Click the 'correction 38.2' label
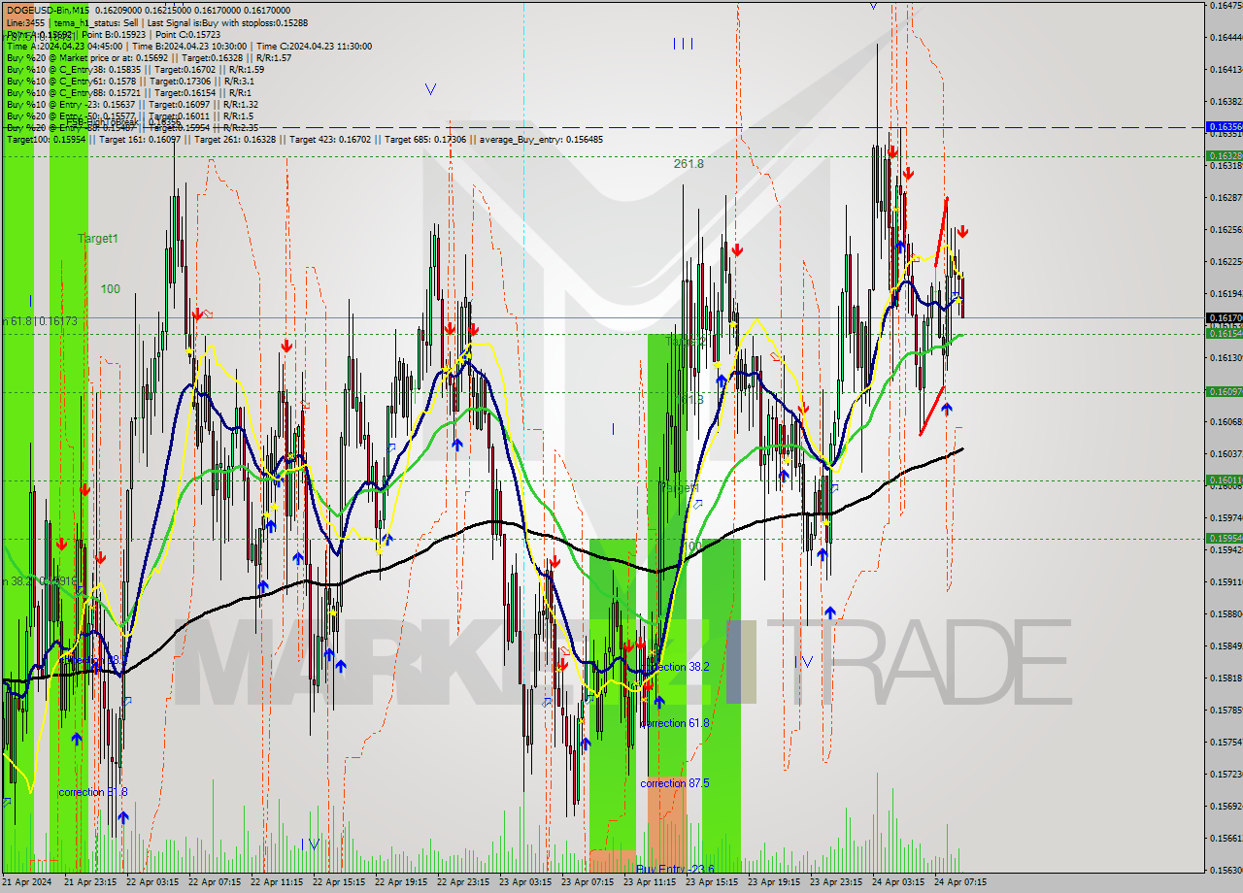This screenshot has width=1243, height=893. click(x=675, y=667)
